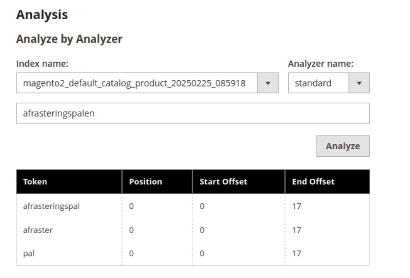Click the 'Analyze by Analyzer' heading

tap(69, 40)
